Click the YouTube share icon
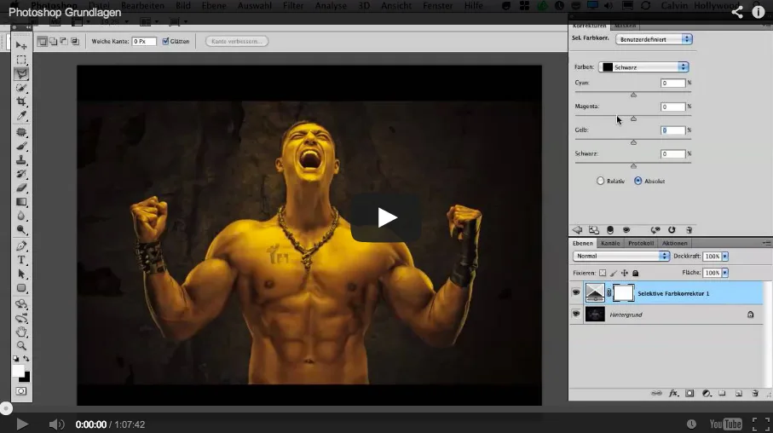This screenshot has height=433, width=773. coord(737,12)
